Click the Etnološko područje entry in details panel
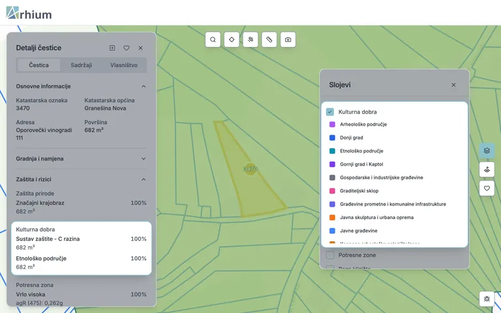The image size is (501, 313). coord(41,258)
